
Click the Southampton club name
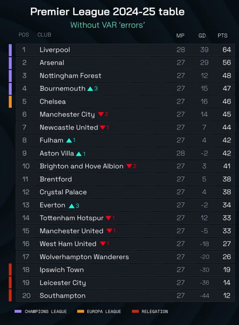[62, 296]
